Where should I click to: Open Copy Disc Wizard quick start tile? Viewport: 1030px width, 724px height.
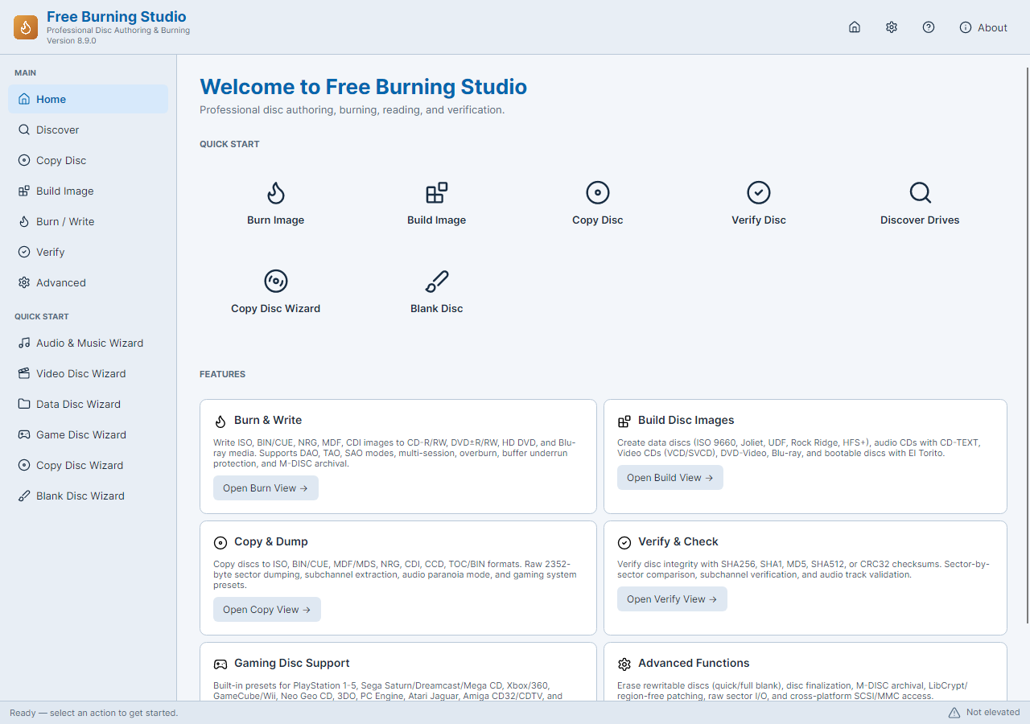click(276, 293)
